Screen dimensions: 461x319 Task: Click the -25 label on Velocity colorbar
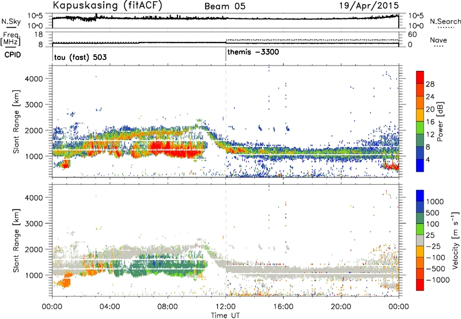pos(434,246)
